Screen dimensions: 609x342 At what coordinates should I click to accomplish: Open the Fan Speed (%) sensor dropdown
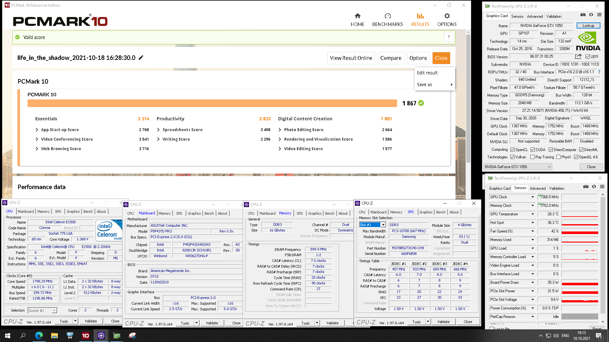coord(533,231)
